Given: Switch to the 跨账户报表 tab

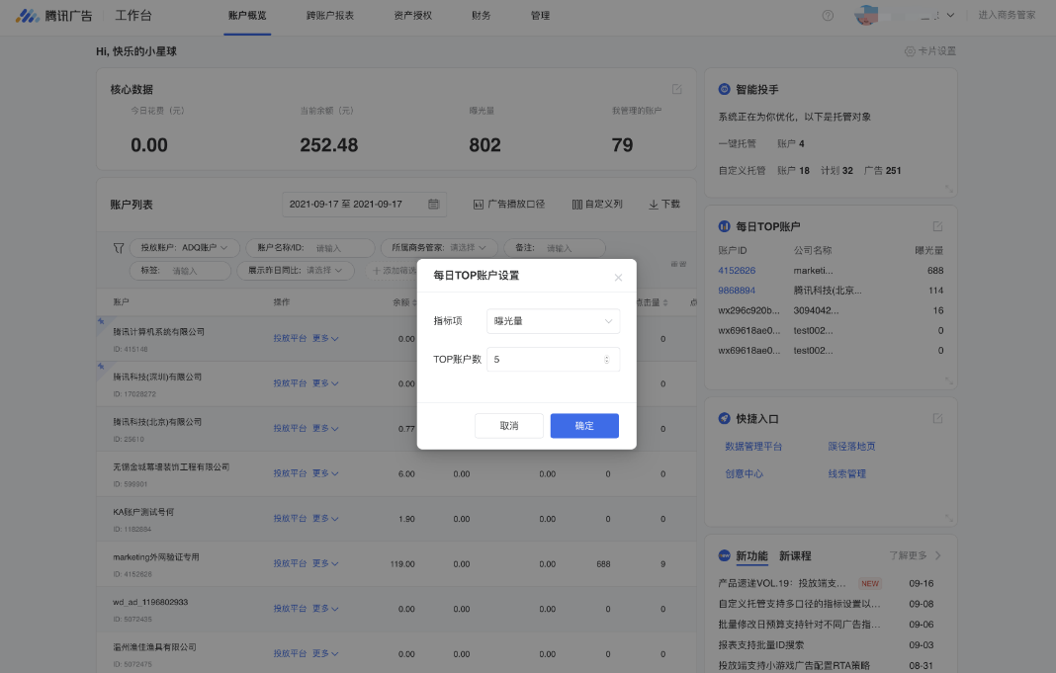Looking at the screenshot, I should [329, 16].
